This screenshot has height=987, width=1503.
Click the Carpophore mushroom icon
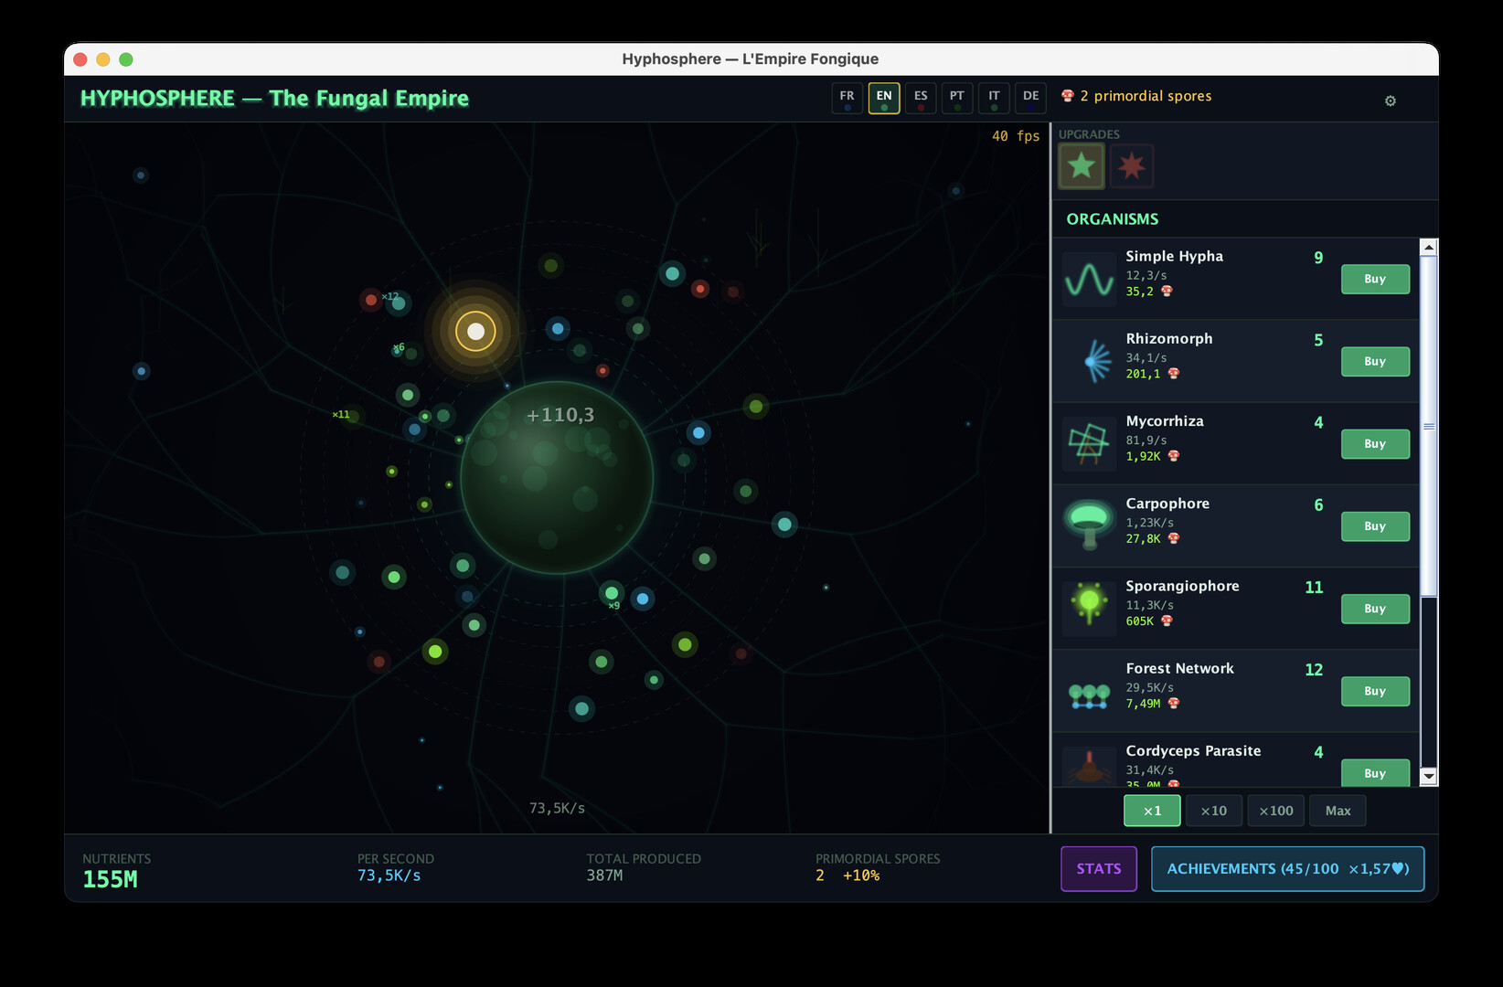click(x=1089, y=525)
